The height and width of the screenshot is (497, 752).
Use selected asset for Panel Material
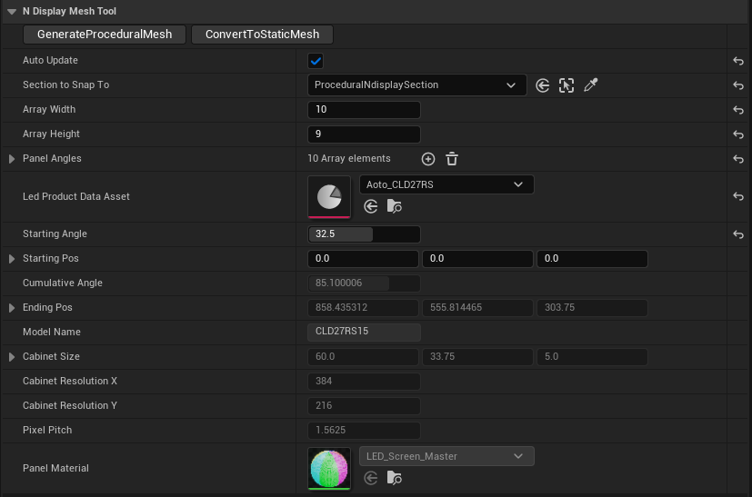click(x=371, y=478)
